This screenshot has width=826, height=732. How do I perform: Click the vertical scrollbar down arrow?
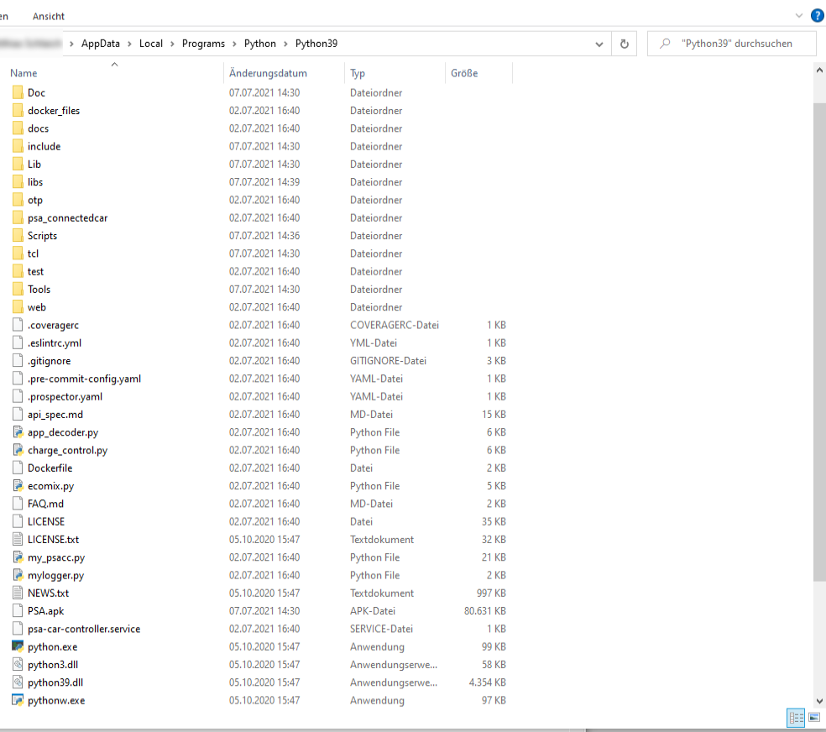pos(819,700)
